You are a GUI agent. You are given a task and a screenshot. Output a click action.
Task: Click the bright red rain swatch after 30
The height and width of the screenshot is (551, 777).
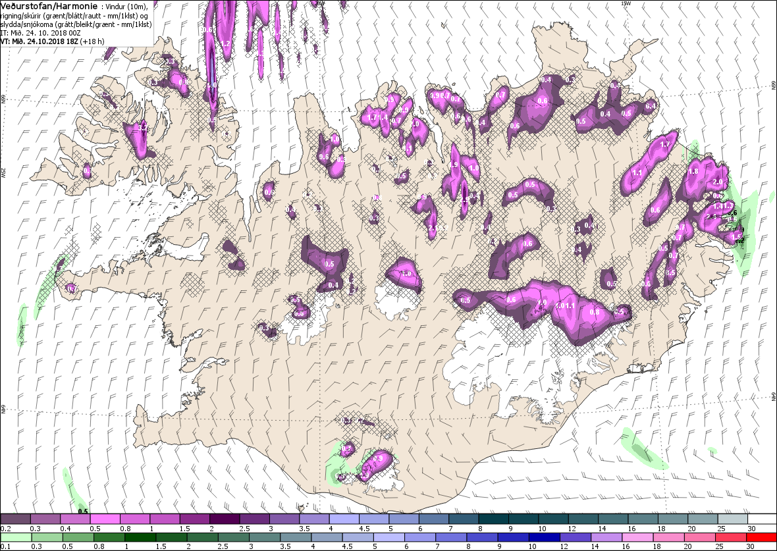762,538
